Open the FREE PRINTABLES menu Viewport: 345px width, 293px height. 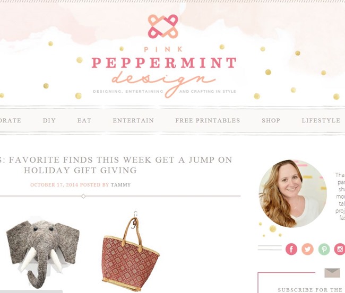(208, 120)
